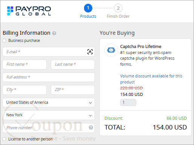Click the Captcha Pro robot product icon

[x=111, y=50]
